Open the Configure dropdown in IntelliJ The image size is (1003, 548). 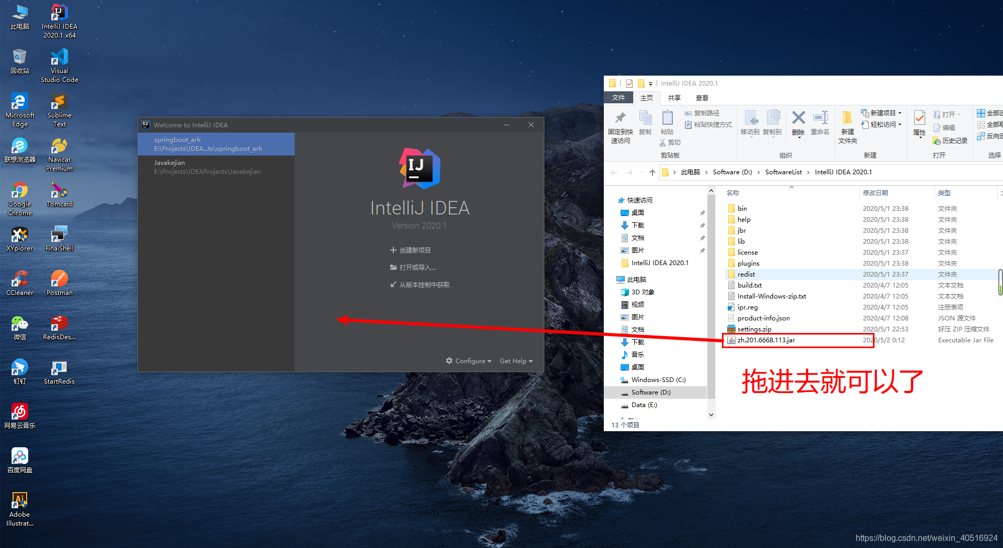[469, 361]
